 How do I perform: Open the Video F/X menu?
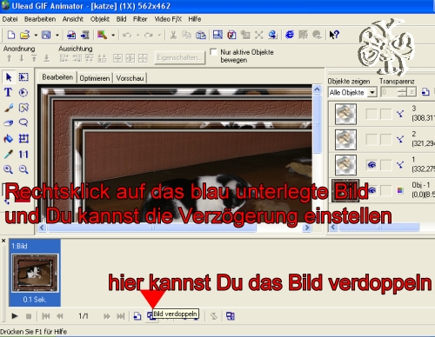pyautogui.click(x=168, y=19)
